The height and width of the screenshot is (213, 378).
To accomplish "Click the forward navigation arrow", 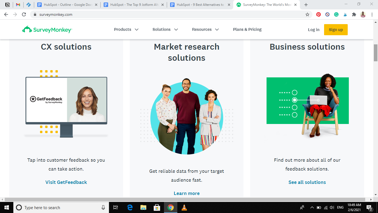I will click(x=15, y=14).
